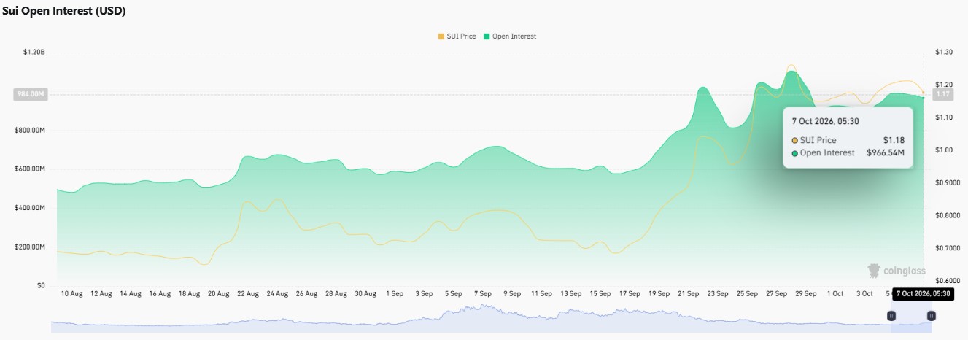Click the 25 Sep date label
This screenshot has height=340, width=968.
tap(747, 294)
